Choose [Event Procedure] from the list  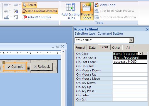click(130, 58)
